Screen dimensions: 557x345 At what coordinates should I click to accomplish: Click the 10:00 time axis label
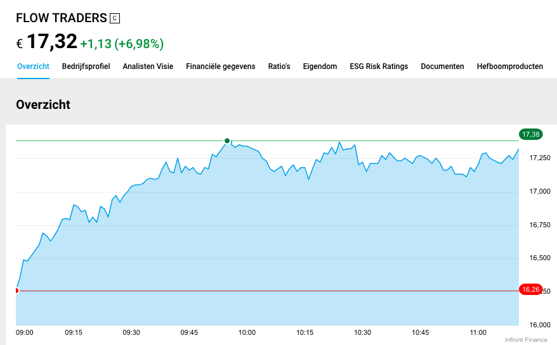[x=247, y=332]
